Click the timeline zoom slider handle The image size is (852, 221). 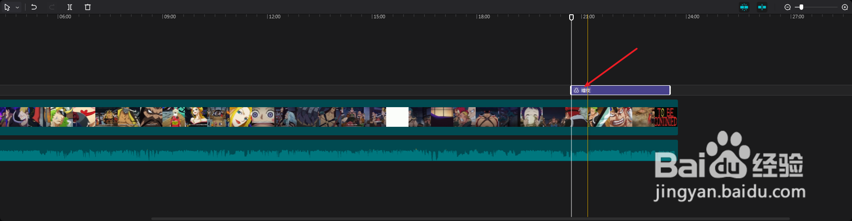click(x=801, y=7)
